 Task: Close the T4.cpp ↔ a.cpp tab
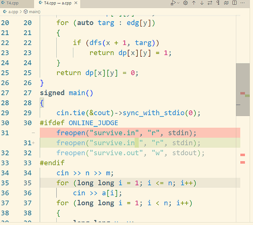tap(76, 3)
